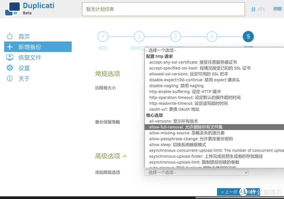The image size is (284, 199).
Task: Click the < 上一步 button
Action: click(229, 192)
